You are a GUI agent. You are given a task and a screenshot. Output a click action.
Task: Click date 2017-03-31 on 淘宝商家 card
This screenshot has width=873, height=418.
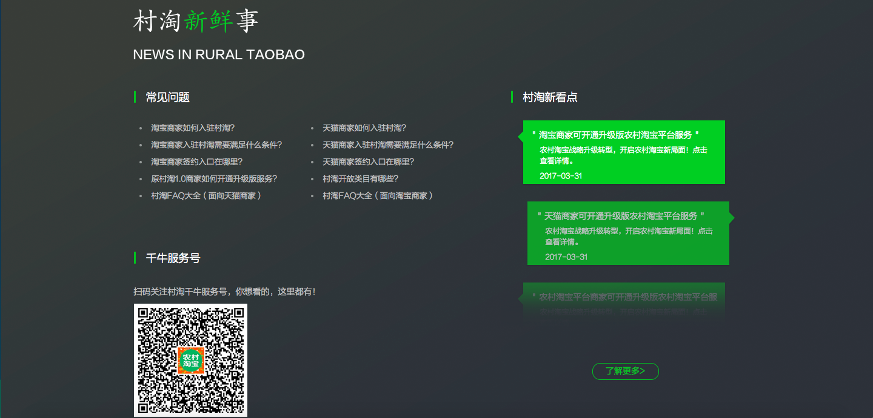click(561, 176)
